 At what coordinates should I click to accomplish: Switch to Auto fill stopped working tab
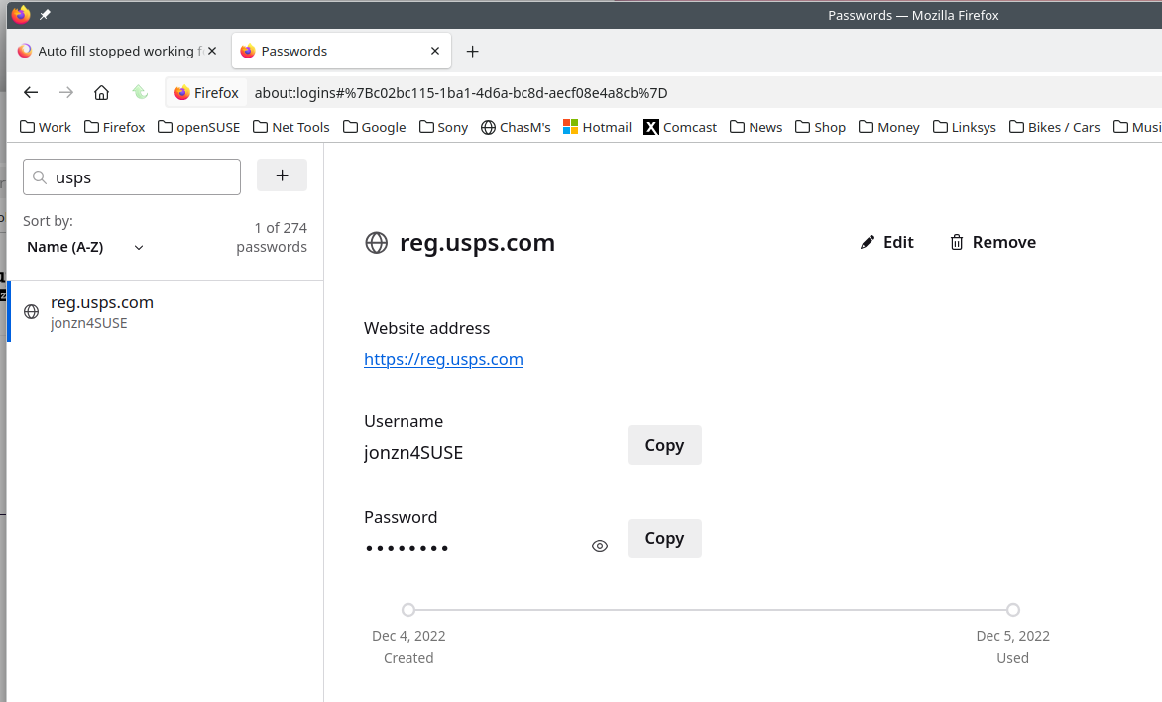[117, 51]
